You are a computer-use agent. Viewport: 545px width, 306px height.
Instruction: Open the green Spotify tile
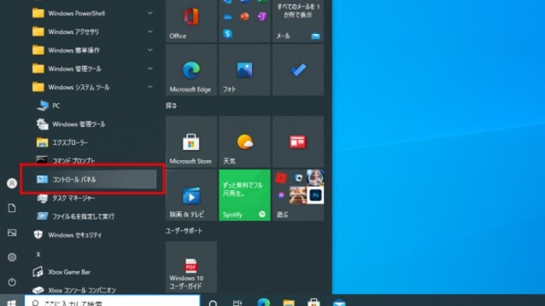click(x=245, y=195)
